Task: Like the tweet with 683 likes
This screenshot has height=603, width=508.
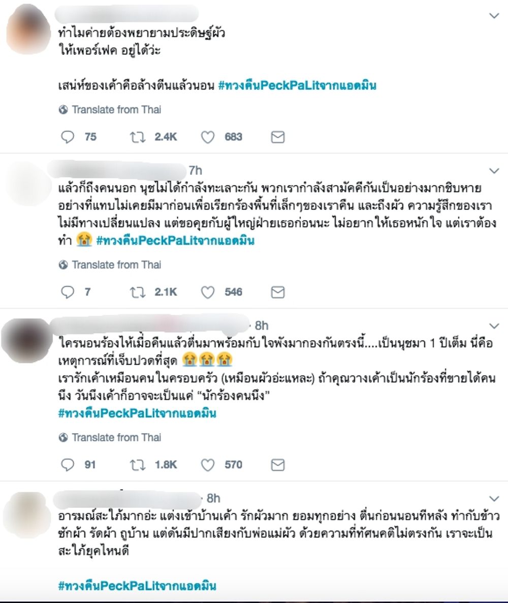Action: (x=208, y=137)
